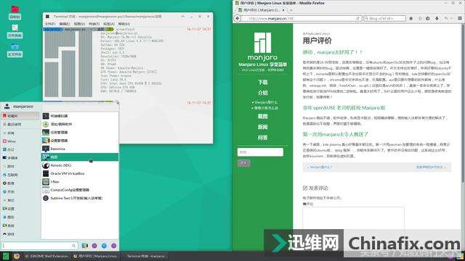Click the search input in green sidebar
The width and height of the screenshot is (465, 261).
tap(260, 152)
